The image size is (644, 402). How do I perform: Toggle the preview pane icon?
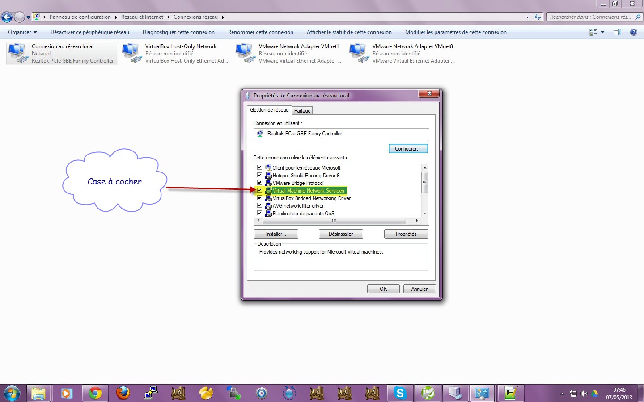[618, 32]
